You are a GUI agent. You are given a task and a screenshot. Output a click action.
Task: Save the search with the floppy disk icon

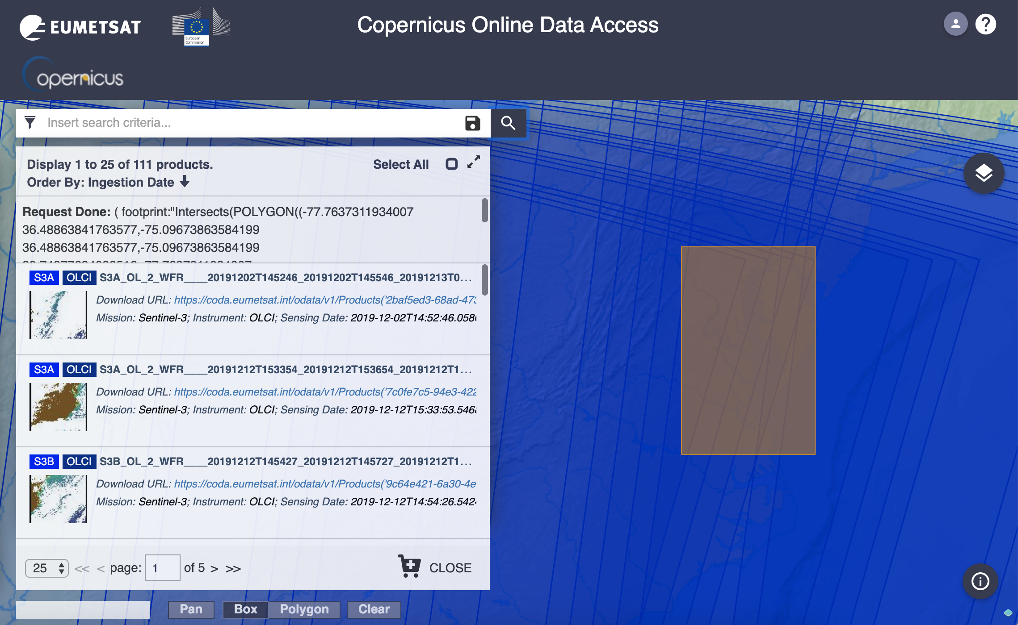(472, 123)
